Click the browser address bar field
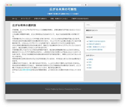 [60, 5]
